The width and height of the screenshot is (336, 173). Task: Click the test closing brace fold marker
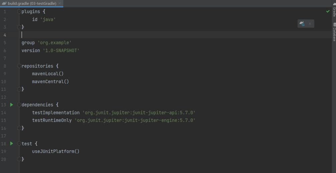[x=19, y=159]
